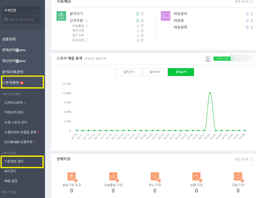
Task: Expand the 정산관리 pay menu
Action: (22, 61)
